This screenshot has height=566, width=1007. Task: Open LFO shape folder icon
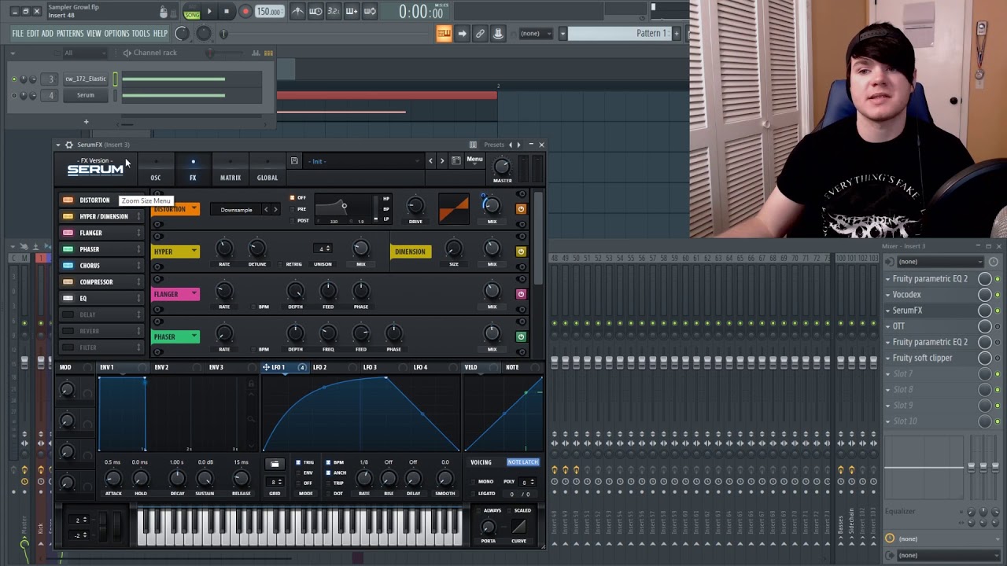point(275,464)
